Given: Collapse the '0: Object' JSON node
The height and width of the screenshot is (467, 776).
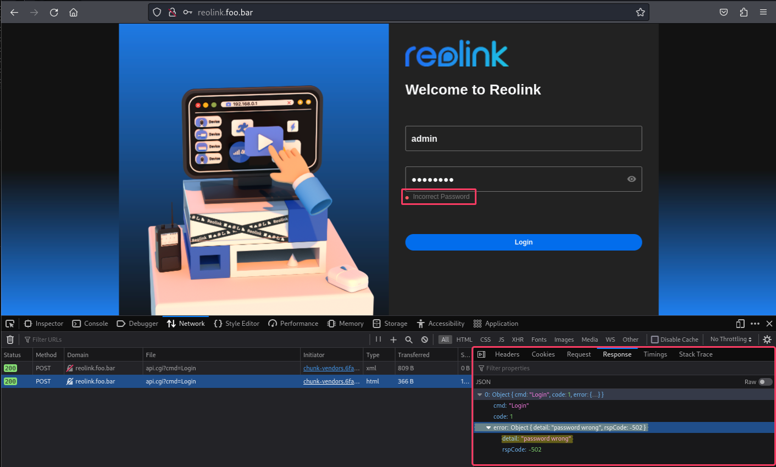Looking at the screenshot, I should [x=480, y=394].
